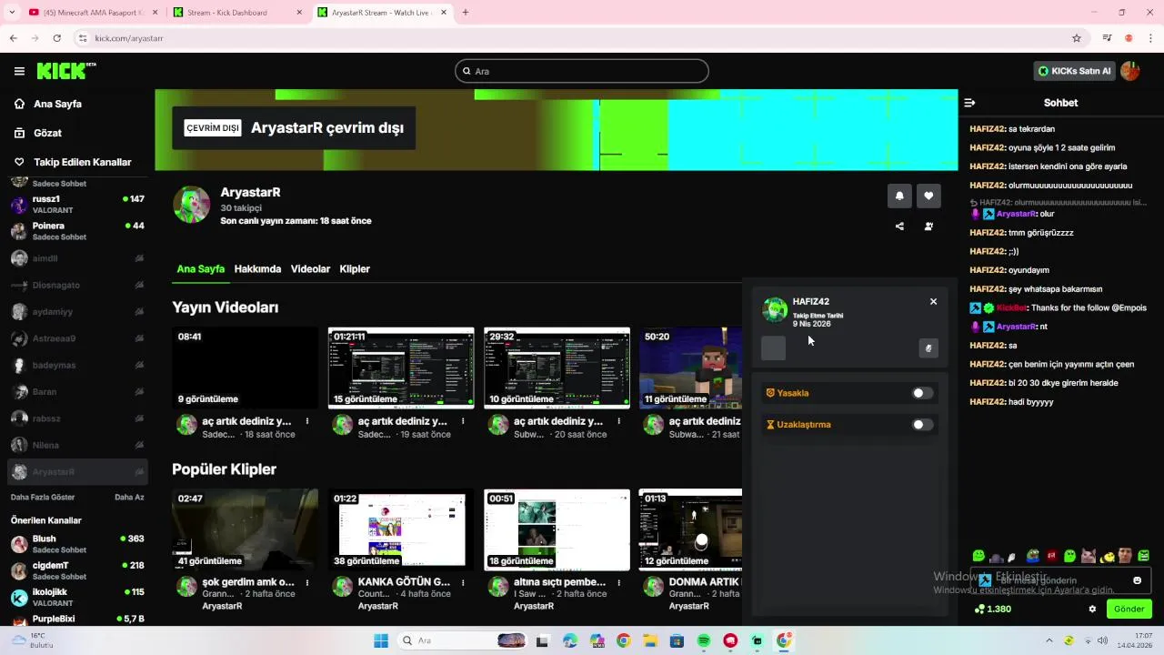The height and width of the screenshot is (655, 1164).
Task: Open cigdemT recommended channel
Action: click(77, 570)
